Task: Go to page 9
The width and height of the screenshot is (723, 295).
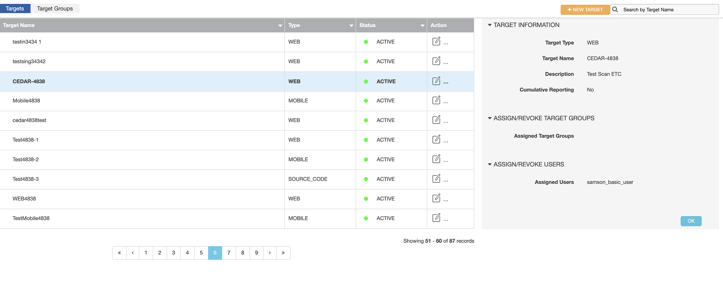Action: (x=257, y=253)
